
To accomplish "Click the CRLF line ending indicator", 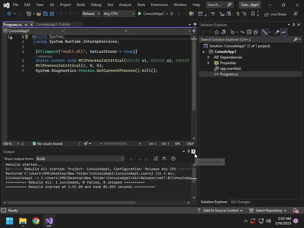I will pos(190,144).
